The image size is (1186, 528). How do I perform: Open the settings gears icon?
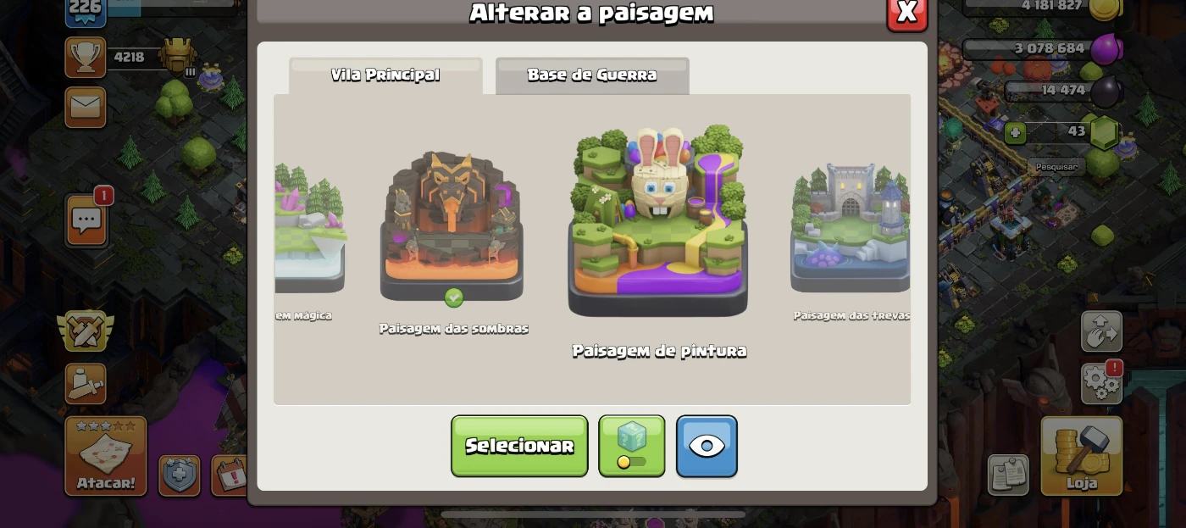(1102, 383)
